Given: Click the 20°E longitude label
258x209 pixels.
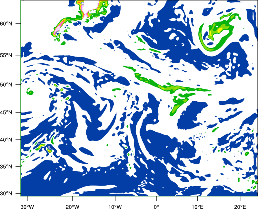Looking at the screenshot, I should pyautogui.click(x=240, y=206).
